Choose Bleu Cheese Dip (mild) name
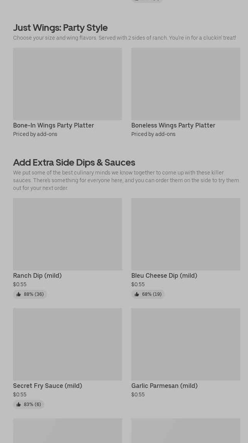Image resolution: width=248 pixels, height=443 pixels. pyautogui.click(x=164, y=275)
